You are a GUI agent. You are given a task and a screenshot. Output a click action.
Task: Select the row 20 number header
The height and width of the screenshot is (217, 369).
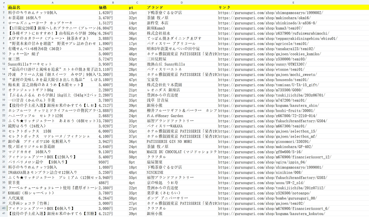pyautogui.click(x=4, y=105)
